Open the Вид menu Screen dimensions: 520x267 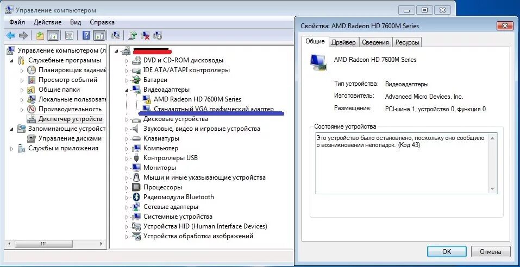76,22
